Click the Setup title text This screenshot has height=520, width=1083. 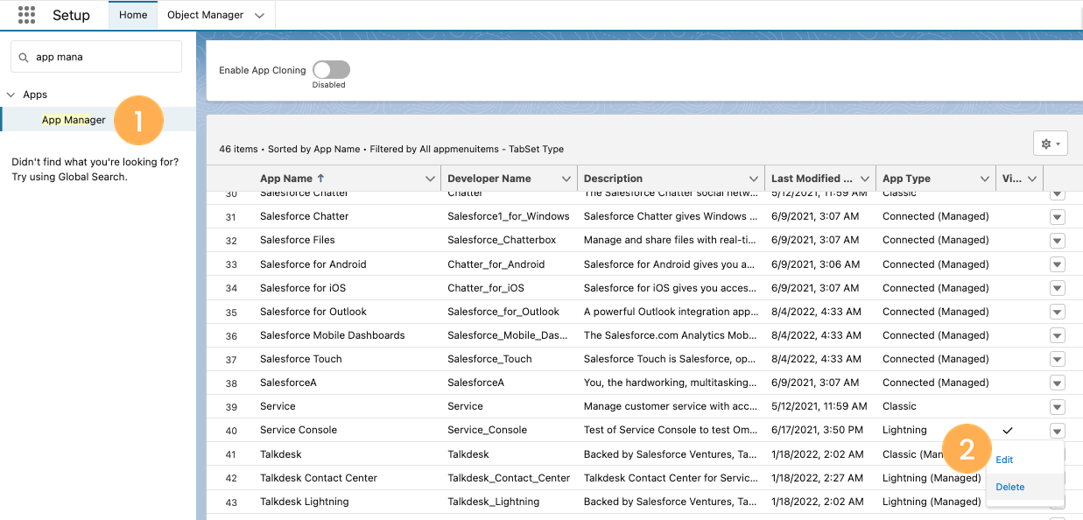pos(71,15)
